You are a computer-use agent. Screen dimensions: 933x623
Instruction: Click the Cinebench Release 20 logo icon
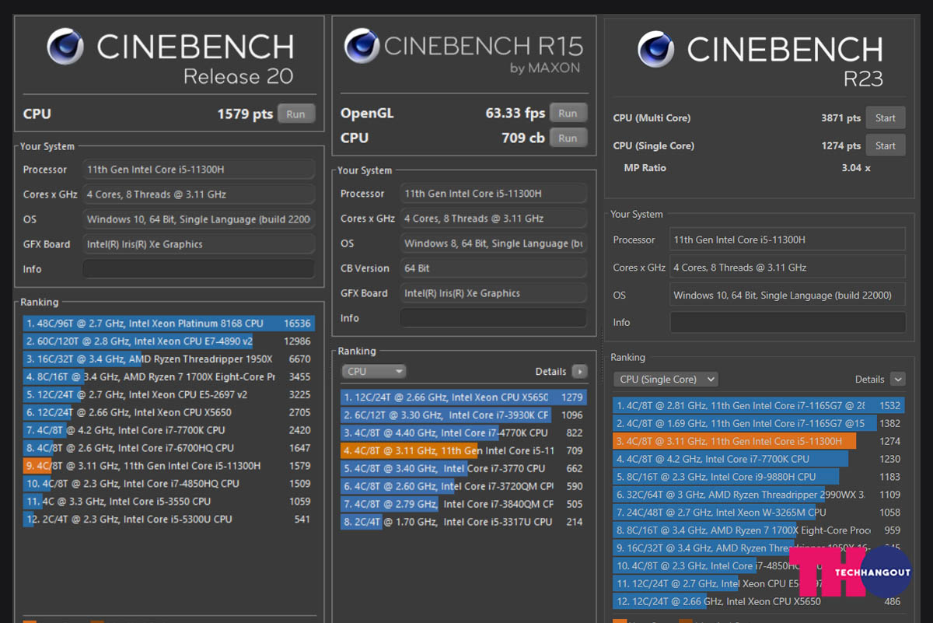click(65, 47)
